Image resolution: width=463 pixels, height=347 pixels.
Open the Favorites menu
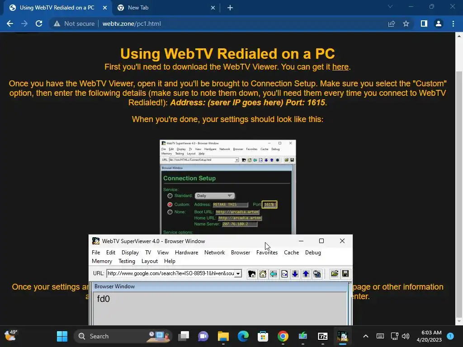click(x=267, y=253)
